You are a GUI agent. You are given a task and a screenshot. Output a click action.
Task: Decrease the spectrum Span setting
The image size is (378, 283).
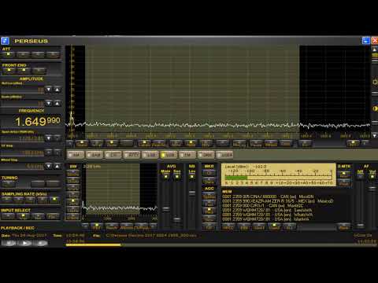[x=49, y=138]
